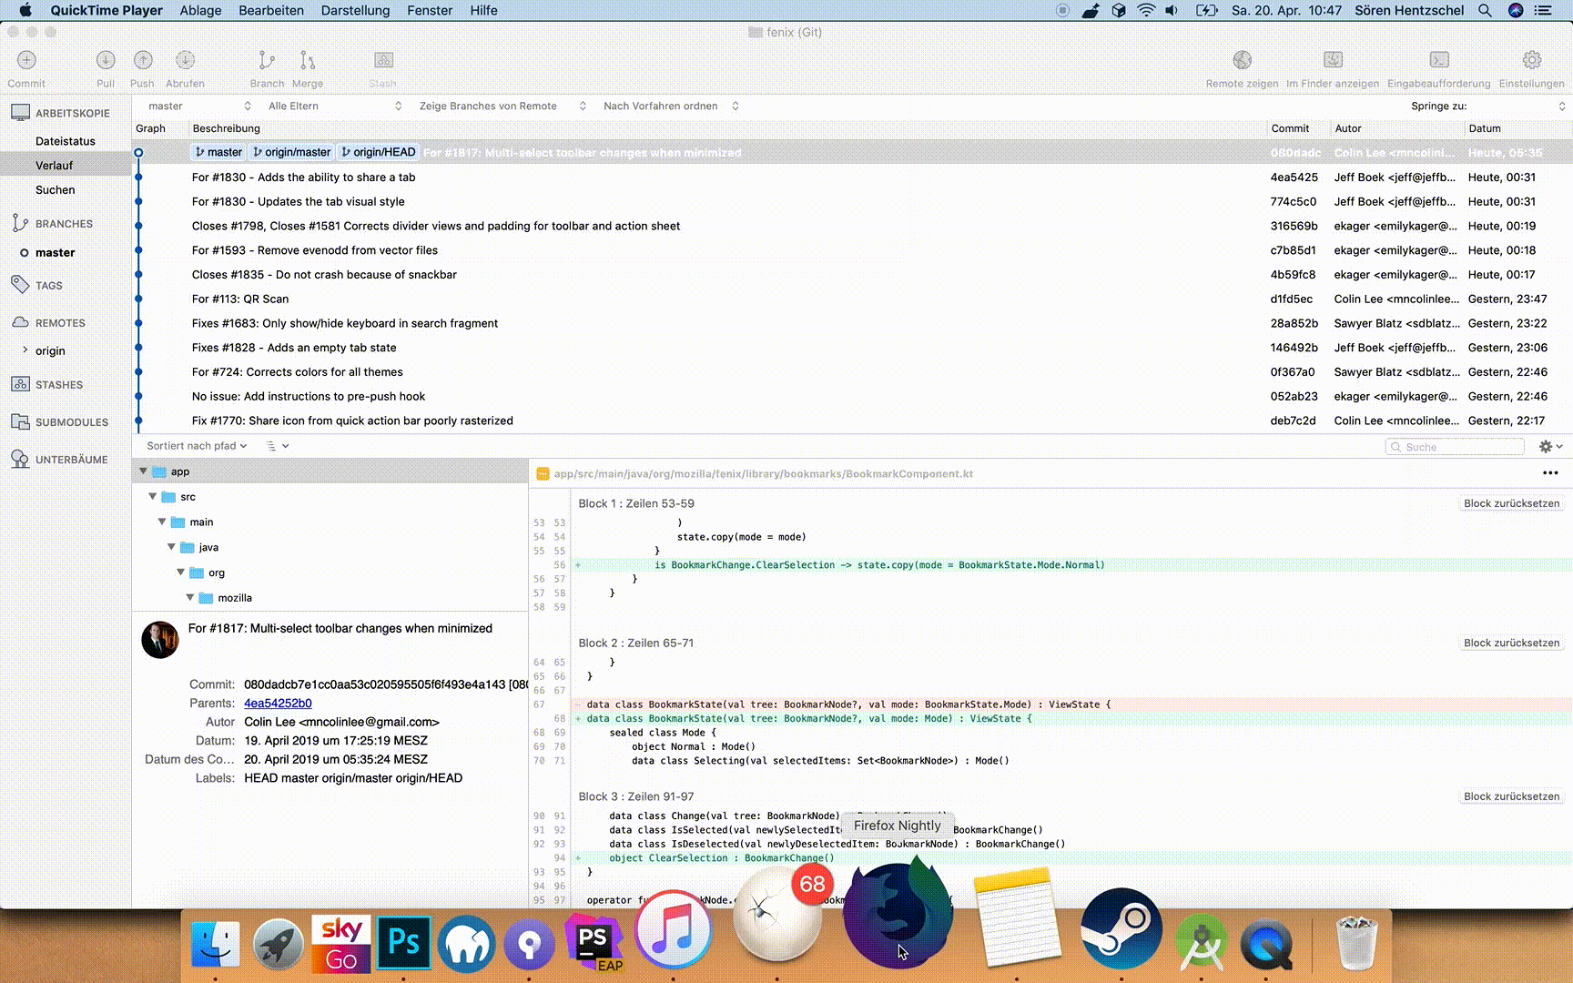Open the Darstellung menu
The height and width of the screenshot is (983, 1573).
(x=355, y=10)
